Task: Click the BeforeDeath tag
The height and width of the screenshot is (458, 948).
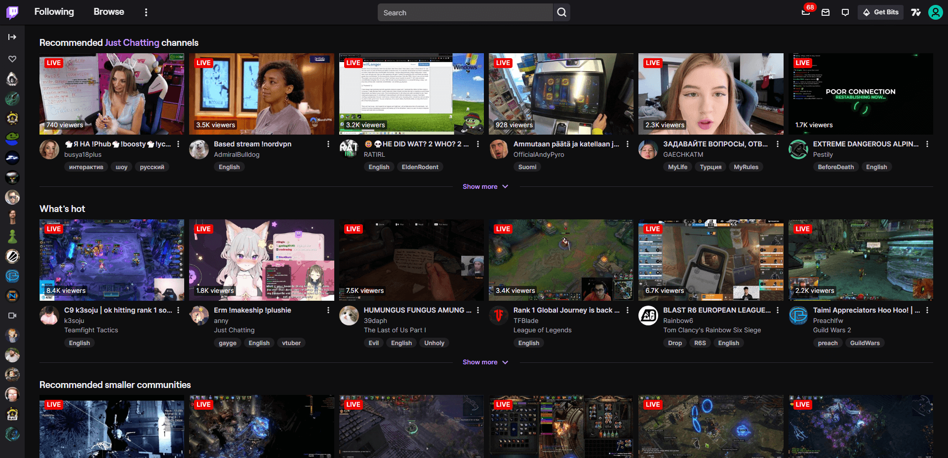Action: click(835, 167)
